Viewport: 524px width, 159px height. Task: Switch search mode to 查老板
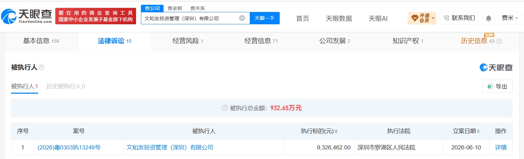pos(175,8)
